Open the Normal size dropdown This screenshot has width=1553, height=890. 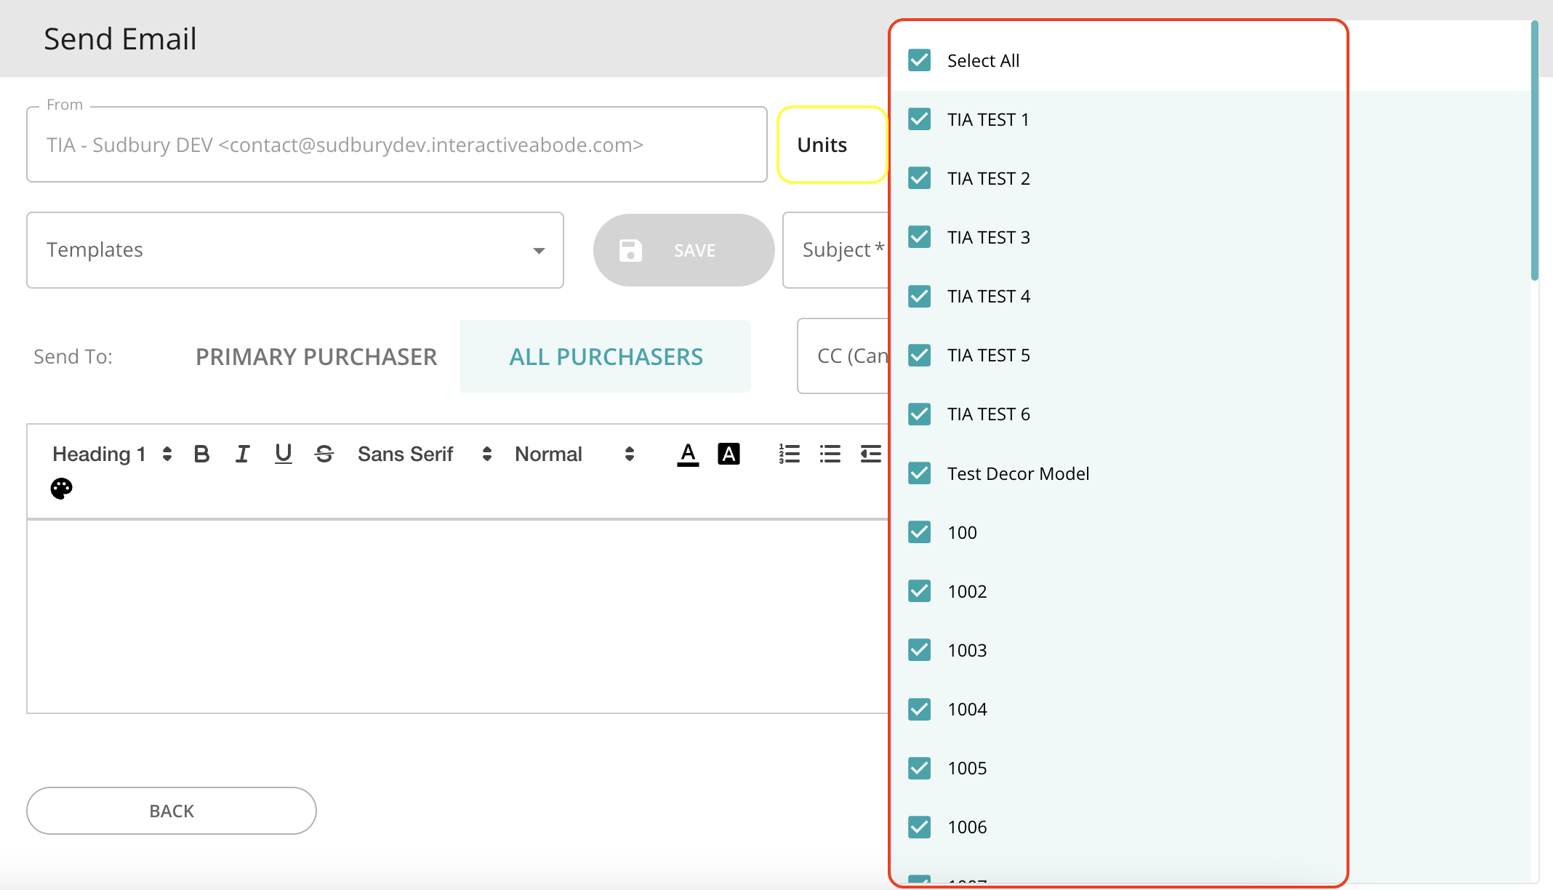[574, 454]
